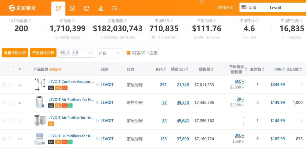Click locate pin for row 19

click(3, 139)
